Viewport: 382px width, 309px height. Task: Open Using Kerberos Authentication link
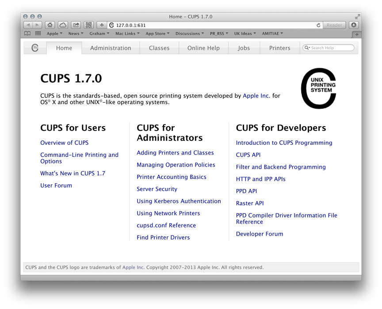click(x=179, y=201)
